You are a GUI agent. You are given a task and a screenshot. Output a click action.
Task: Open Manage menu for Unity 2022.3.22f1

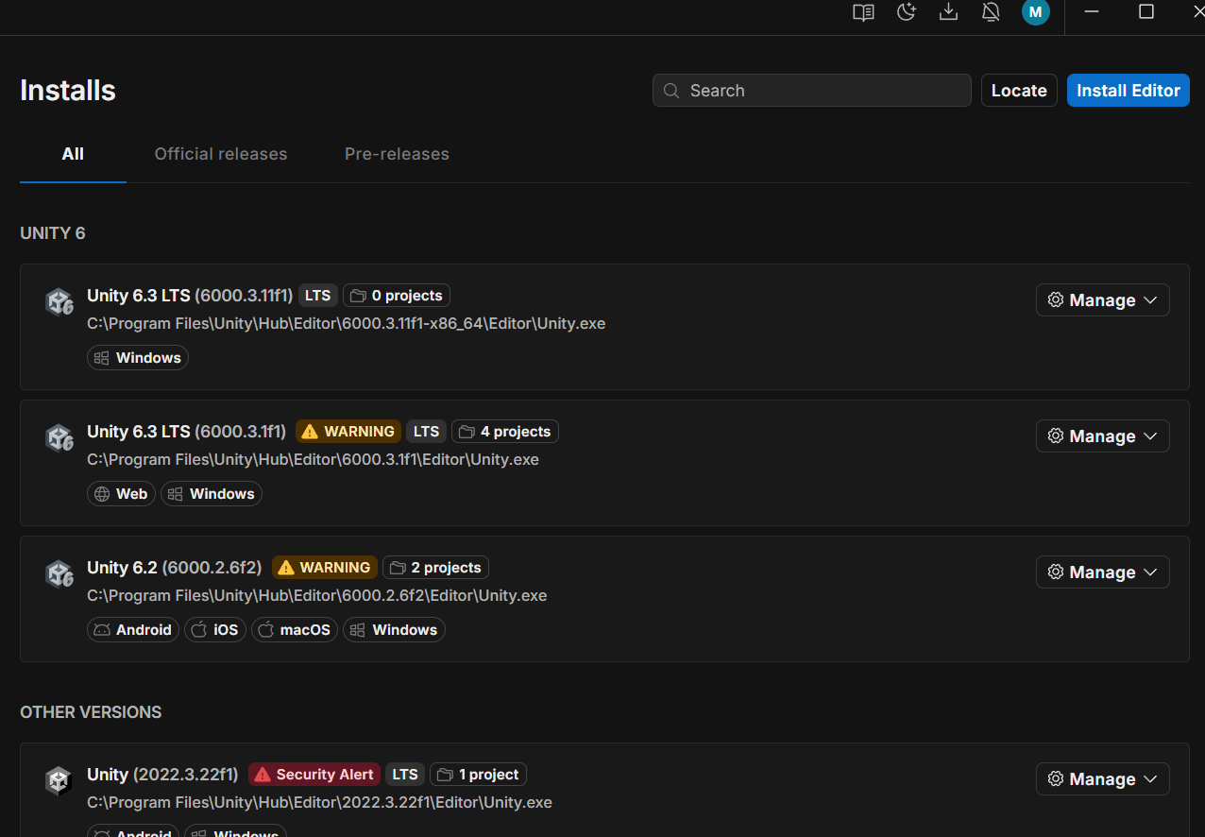(x=1102, y=779)
